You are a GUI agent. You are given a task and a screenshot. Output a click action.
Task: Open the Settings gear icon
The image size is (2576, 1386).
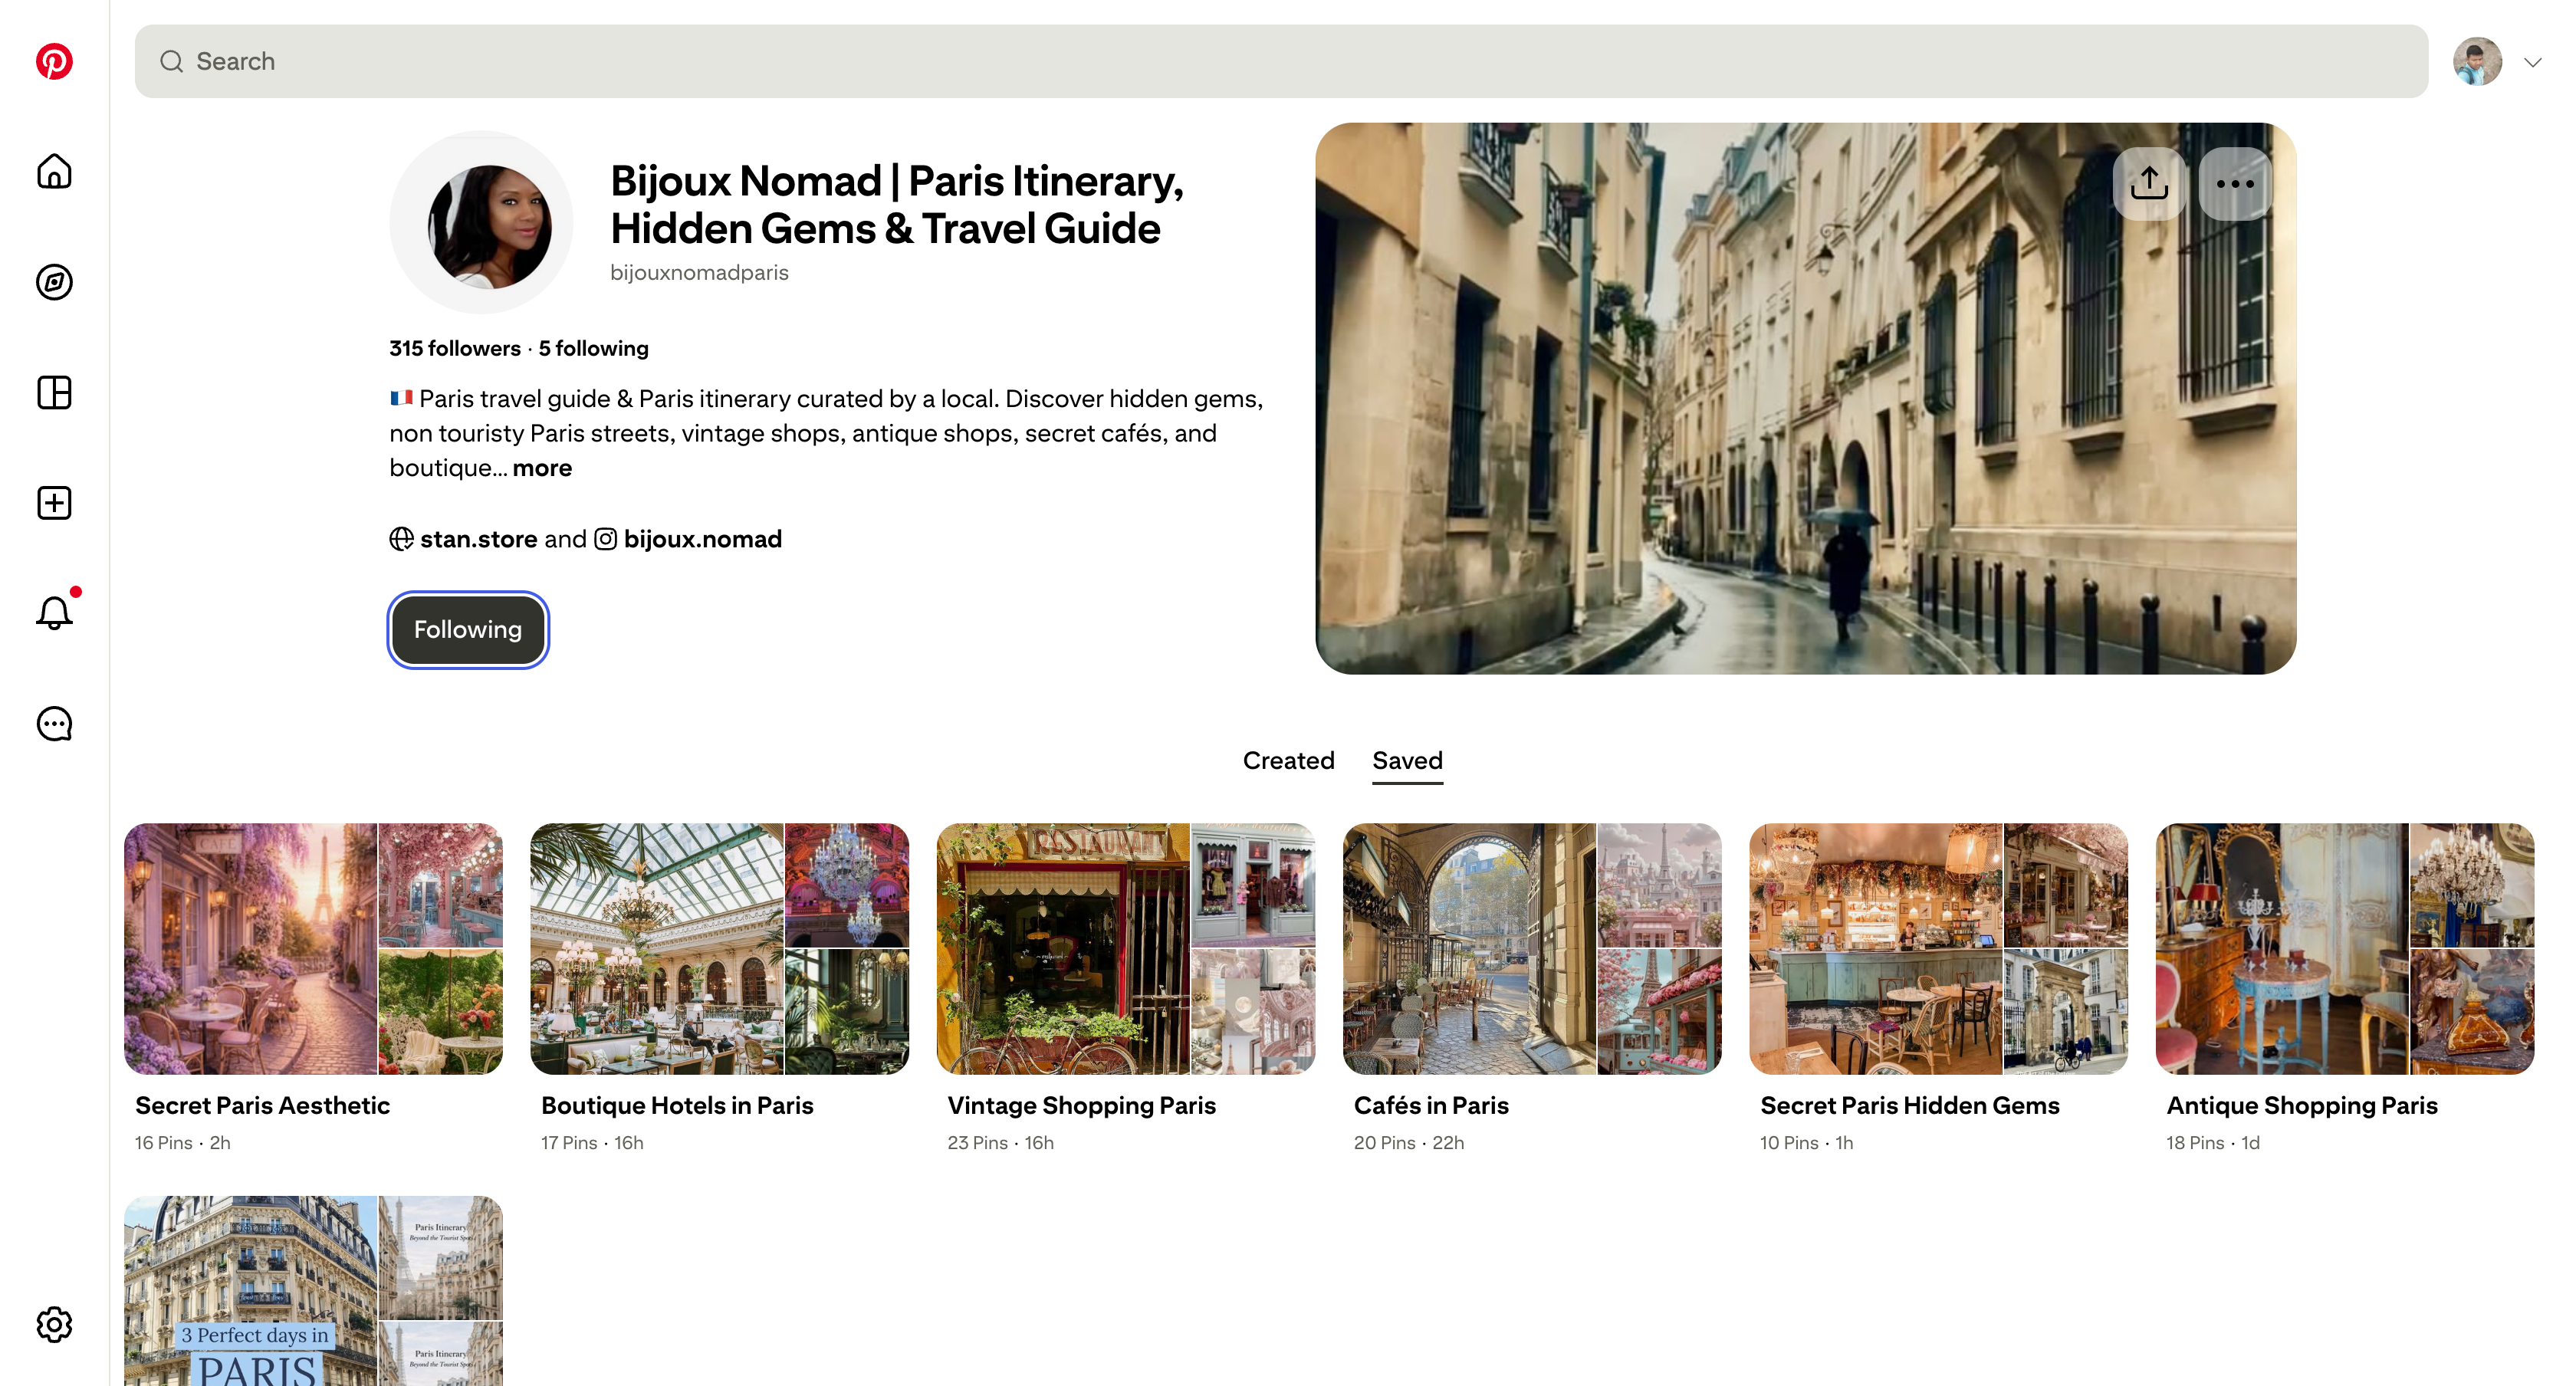54,1324
